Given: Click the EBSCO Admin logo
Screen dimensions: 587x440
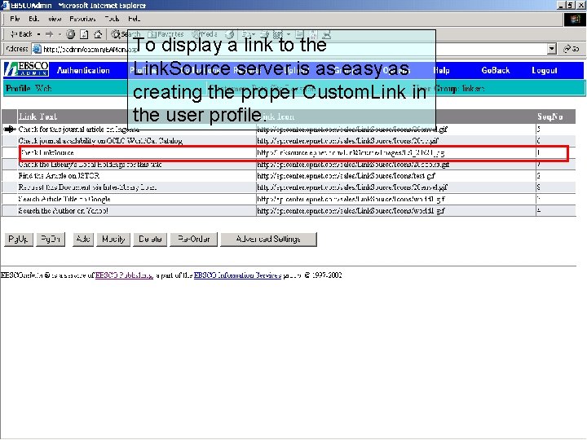Looking at the screenshot, I should (x=26, y=69).
